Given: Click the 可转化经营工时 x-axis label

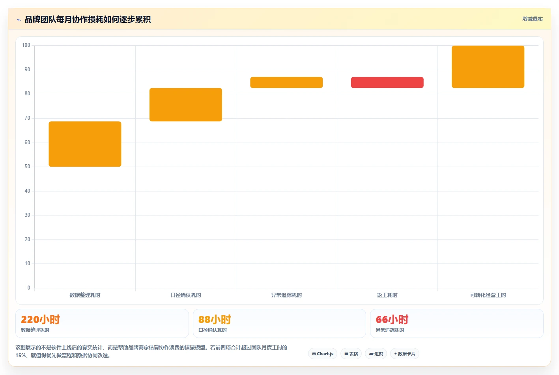Looking at the screenshot, I should coord(488,295).
